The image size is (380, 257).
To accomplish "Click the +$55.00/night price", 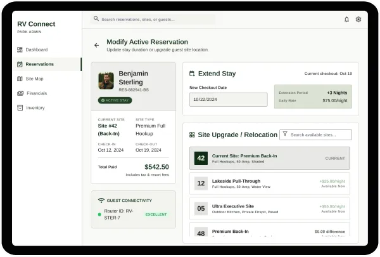I will pyautogui.click(x=332, y=206).
